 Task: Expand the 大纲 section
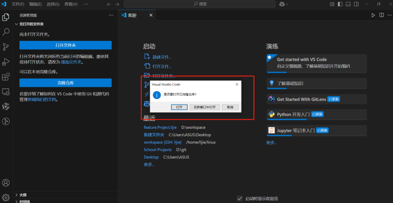[65, 195]
